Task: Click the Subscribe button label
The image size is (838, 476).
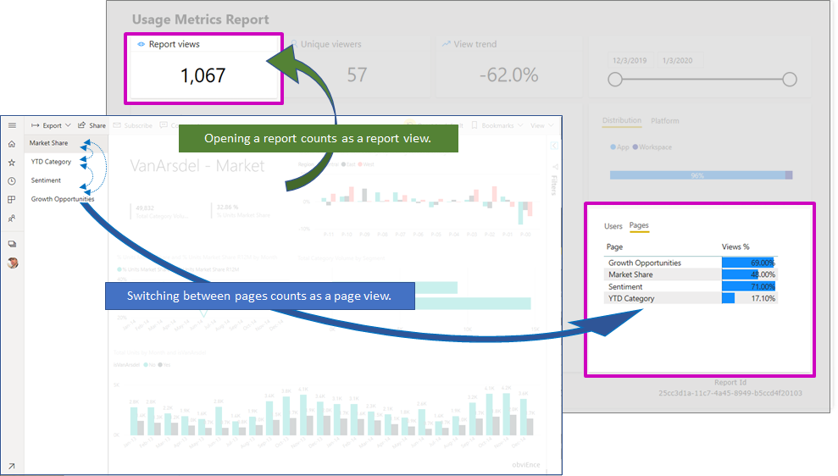Action: (138, 125)
